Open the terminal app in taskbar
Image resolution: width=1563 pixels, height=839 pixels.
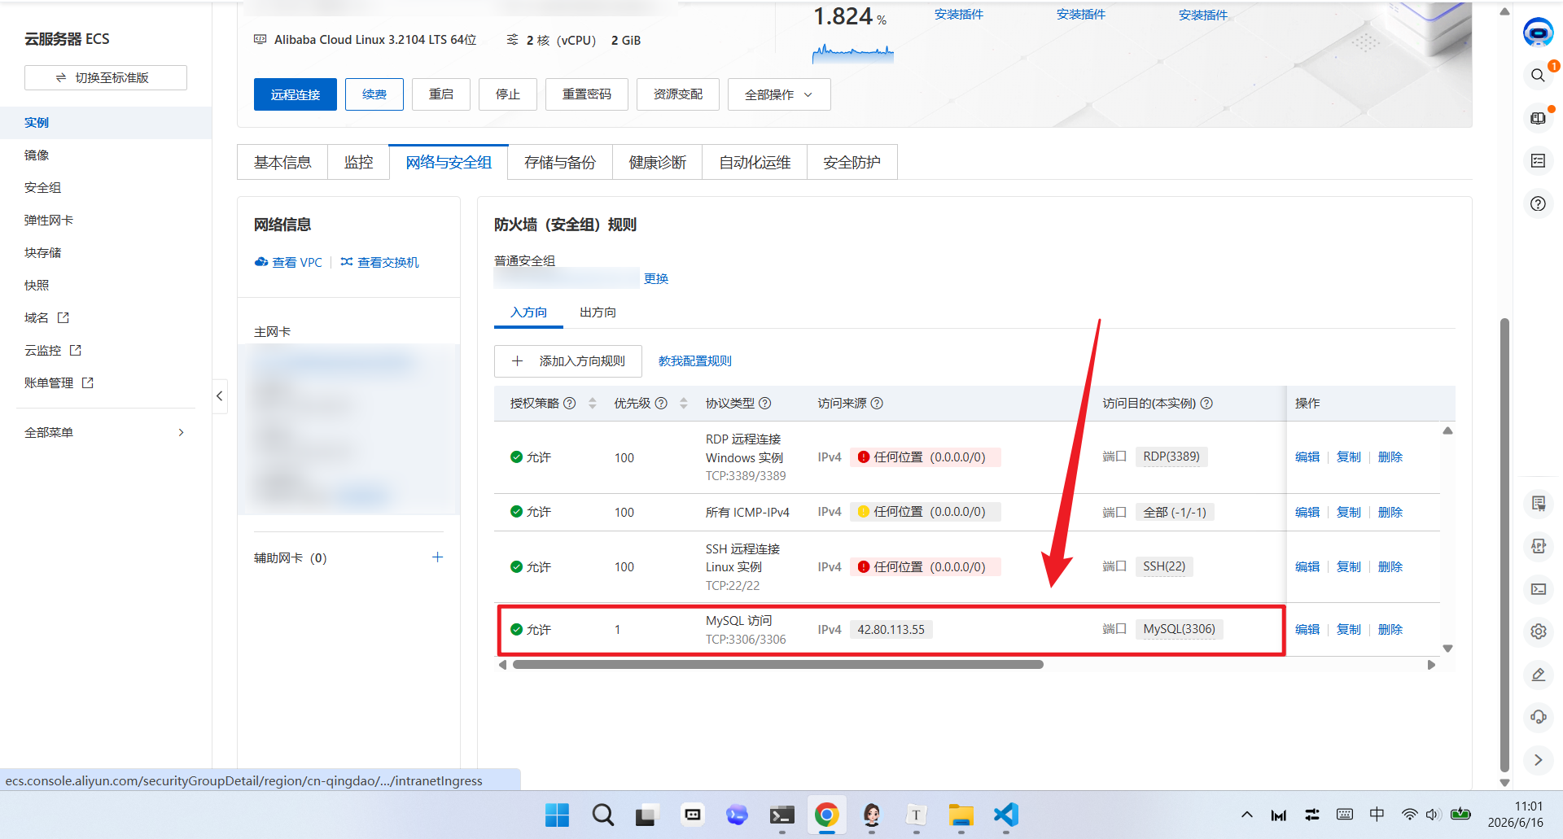(781, 815)
